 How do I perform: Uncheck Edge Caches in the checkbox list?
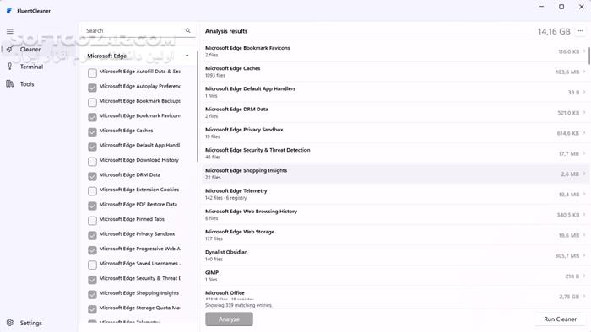pyautogui.click(x=92, y=132)
